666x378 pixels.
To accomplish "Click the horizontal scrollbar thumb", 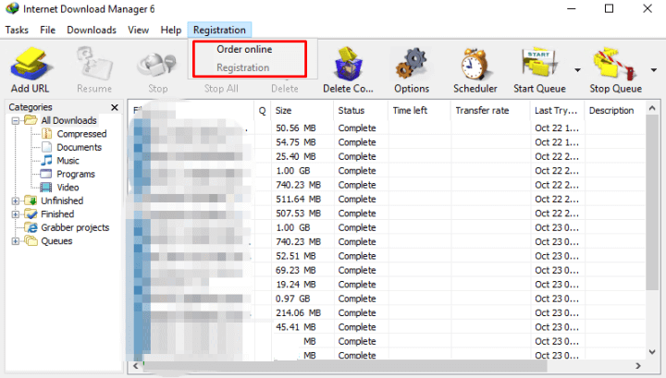I will coord(345,366).
